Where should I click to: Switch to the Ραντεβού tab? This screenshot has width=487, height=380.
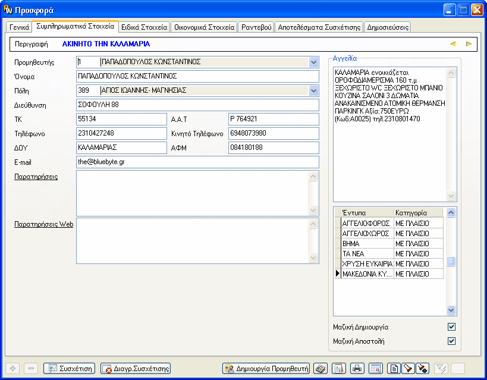pyautogui.click(x=256, y=27)
